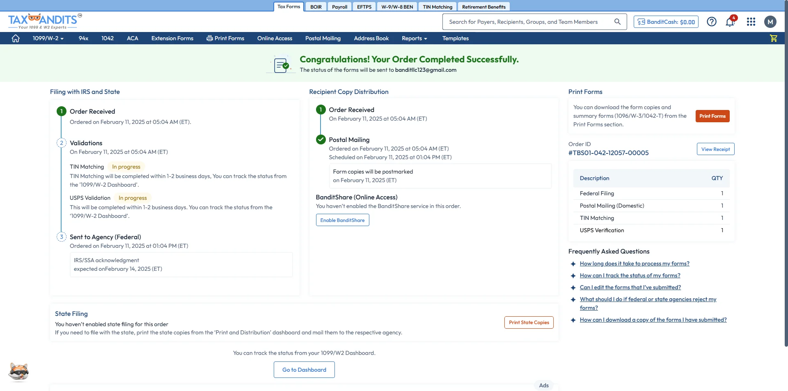Click View Receipt button
Image resolution: width=788 pixels, height=391 pixels.
(715, 149)
